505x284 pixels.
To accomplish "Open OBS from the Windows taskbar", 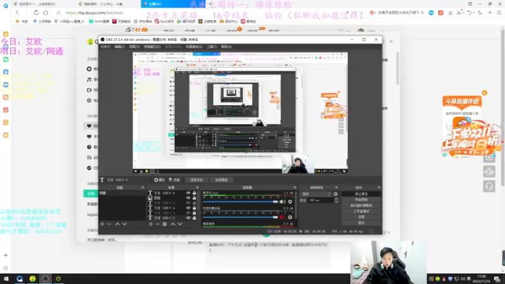I will (45, 279).
